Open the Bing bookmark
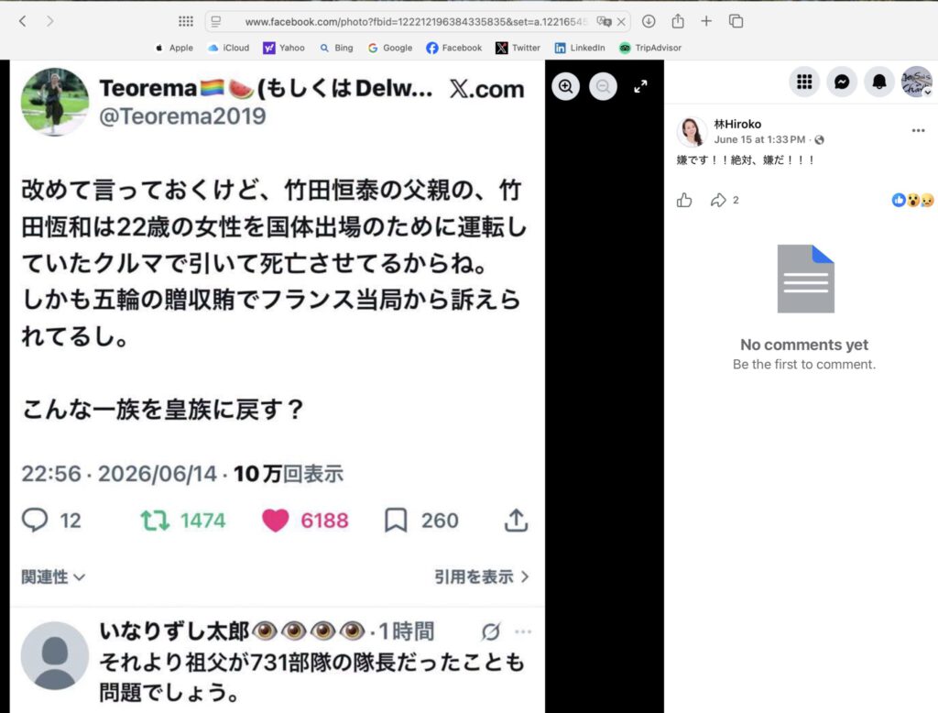This screenshot has height=713, width=938. (x=337, y=48)
